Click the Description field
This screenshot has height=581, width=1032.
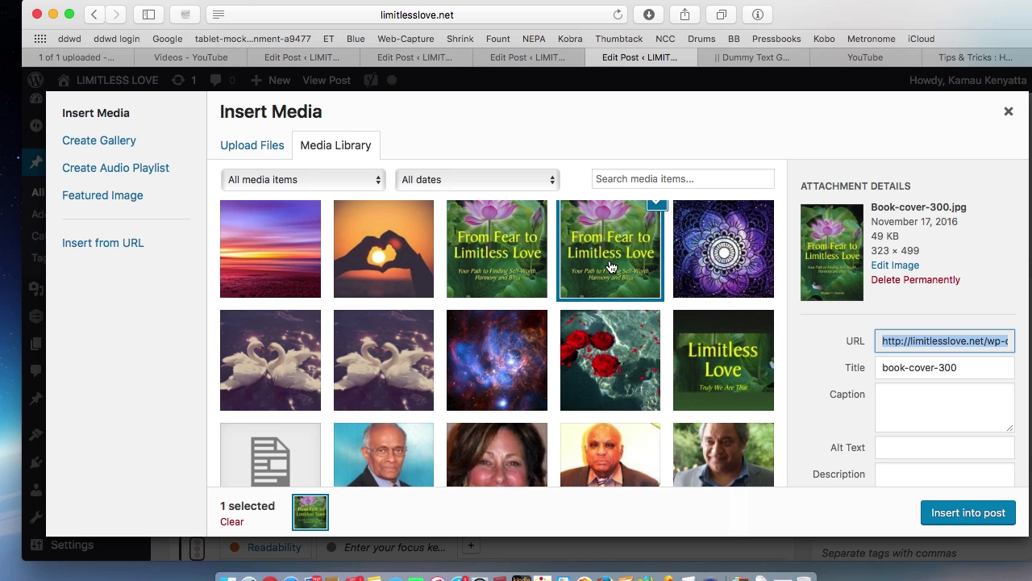click(944, 475)
